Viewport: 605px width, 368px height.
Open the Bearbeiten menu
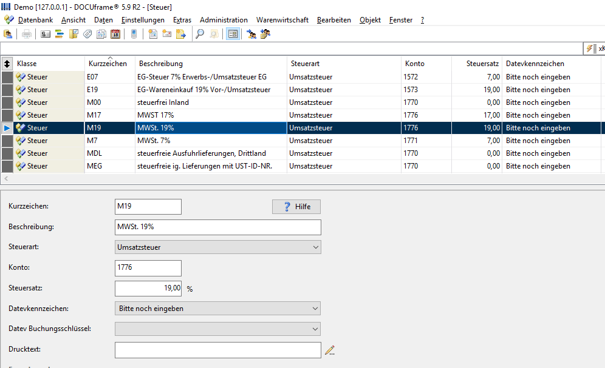coord(334,20)
